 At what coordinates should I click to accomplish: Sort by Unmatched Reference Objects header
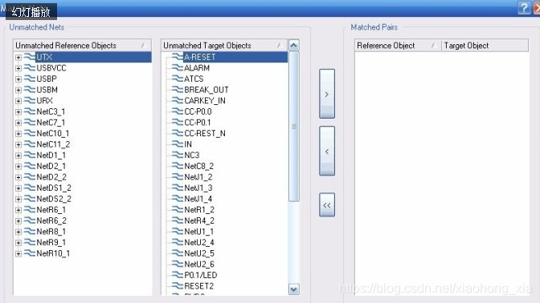pos(82,46)
